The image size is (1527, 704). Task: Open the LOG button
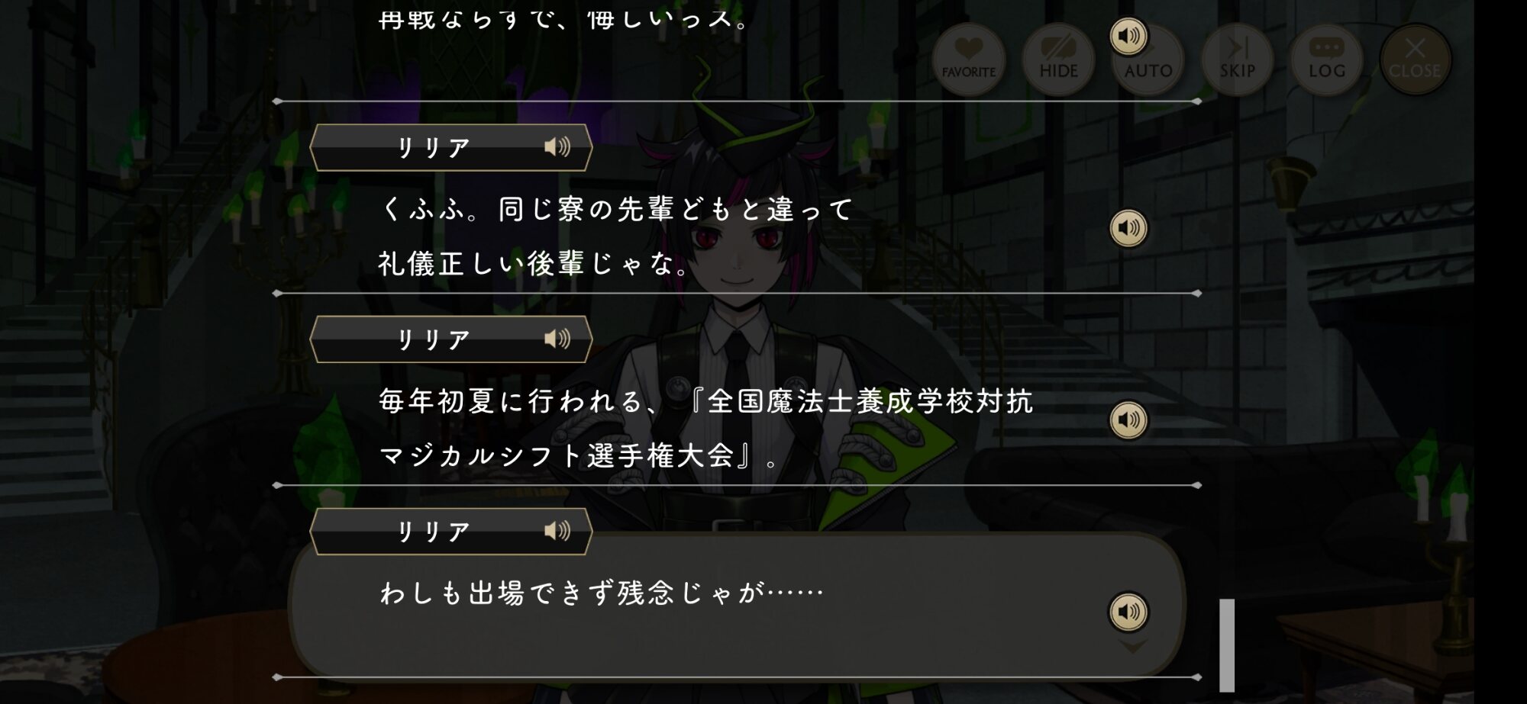pyautogui.click(x=1326, y=59)
